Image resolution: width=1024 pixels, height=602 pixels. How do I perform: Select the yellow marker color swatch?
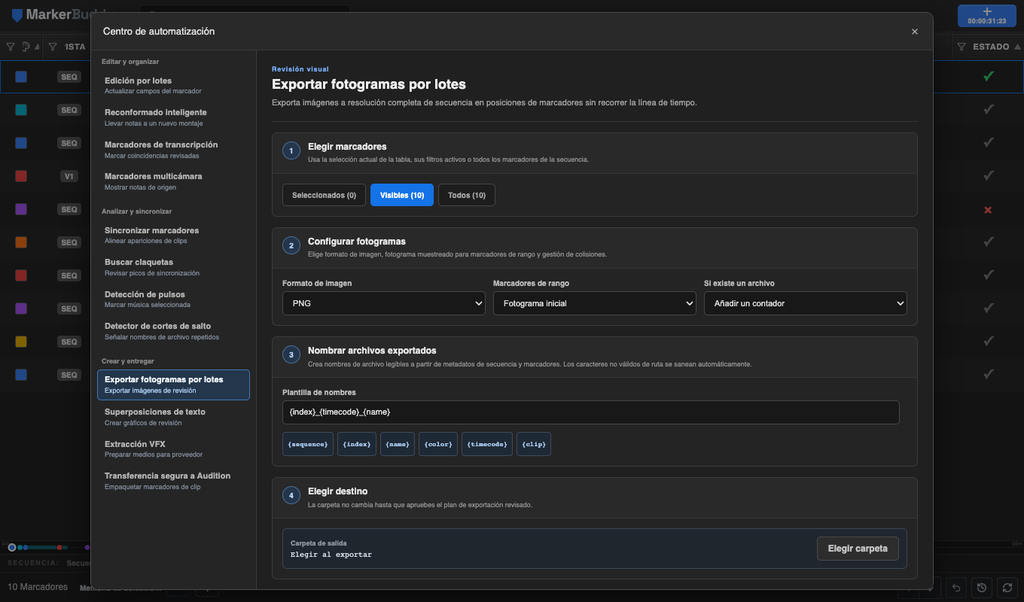pos(21,342)
